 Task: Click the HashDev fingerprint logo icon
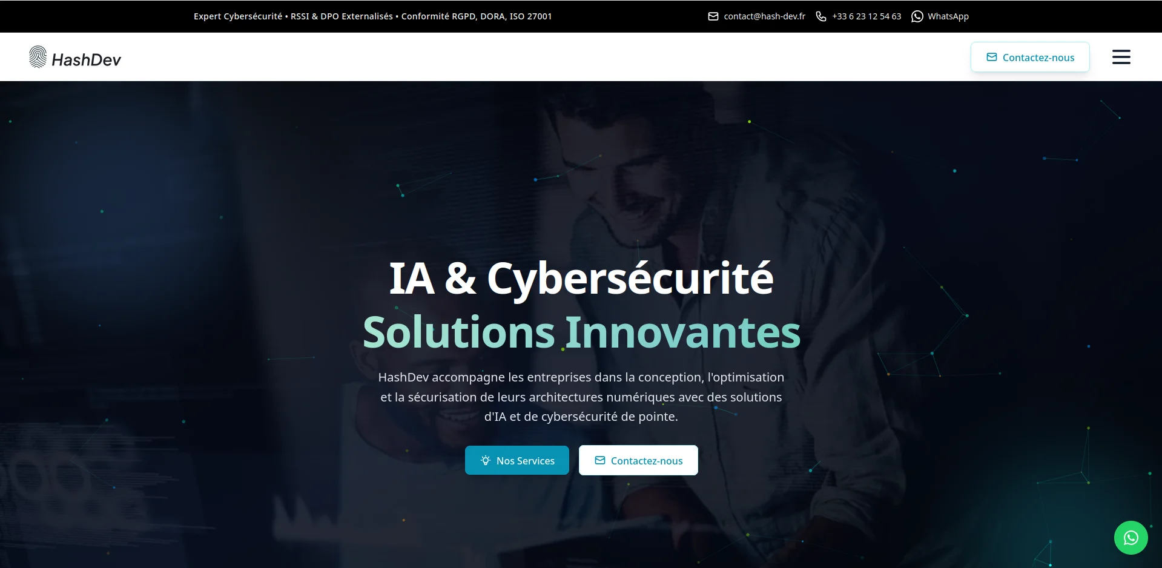click(x=38, y=57)
